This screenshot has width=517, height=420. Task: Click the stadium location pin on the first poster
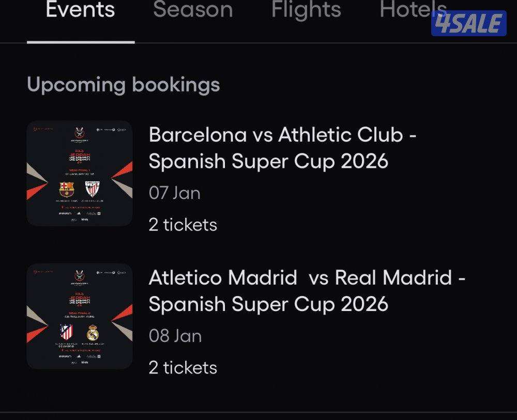[62, 207]
